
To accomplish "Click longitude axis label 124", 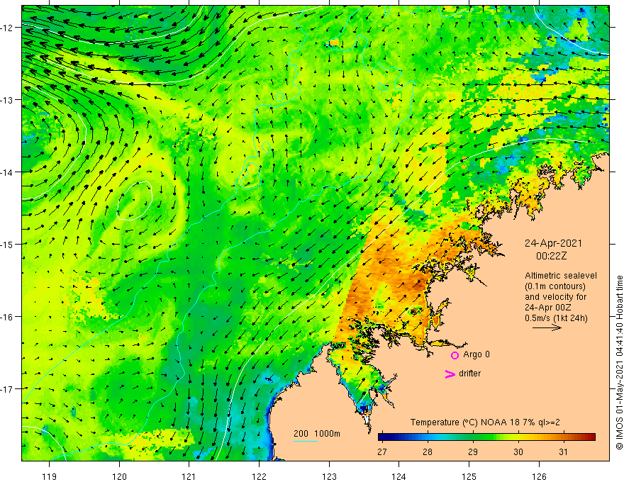I will click(399, 476).
